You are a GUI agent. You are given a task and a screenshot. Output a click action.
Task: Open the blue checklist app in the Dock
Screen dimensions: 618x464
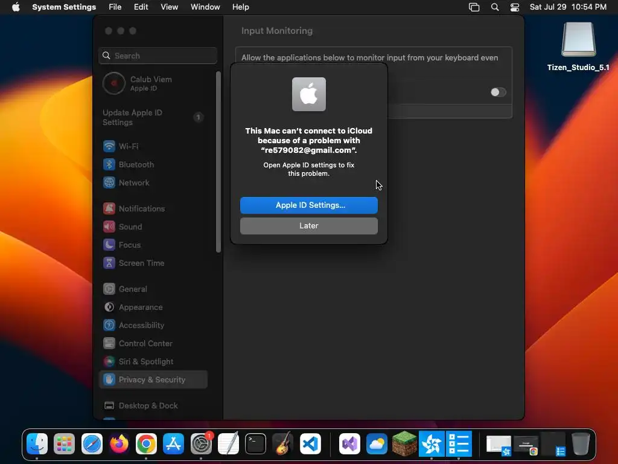[459, 444]
